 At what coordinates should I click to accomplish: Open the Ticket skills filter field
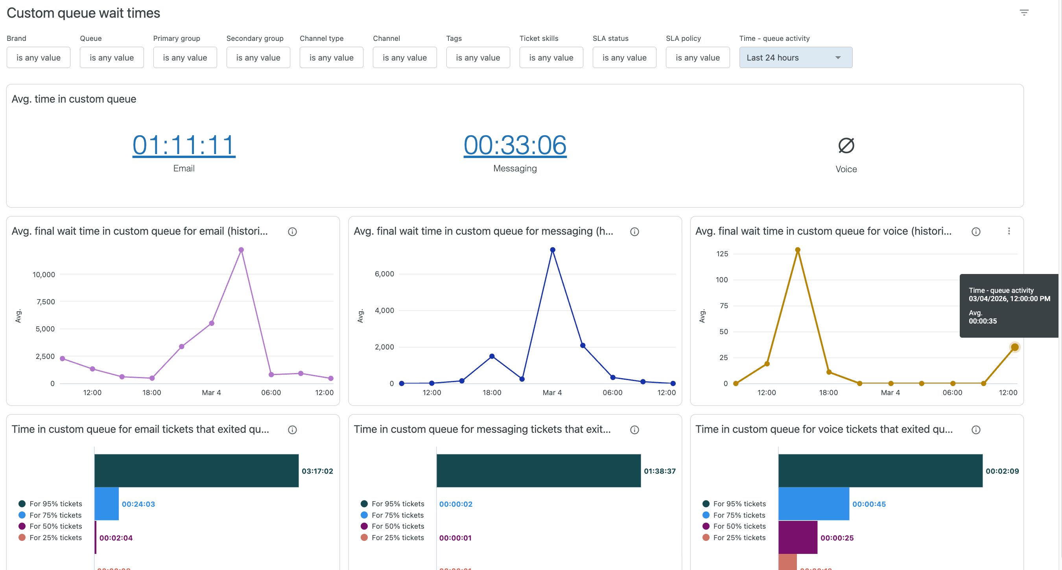pos(551,58)
